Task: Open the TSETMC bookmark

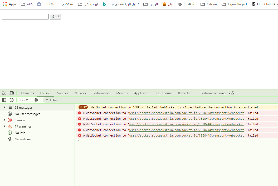Action: 55,4
